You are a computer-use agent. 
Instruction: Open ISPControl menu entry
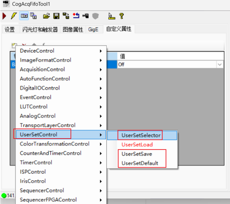[61, 172]
